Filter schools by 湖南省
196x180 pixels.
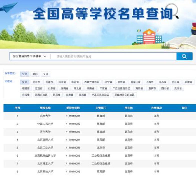[x=90, y=89]
